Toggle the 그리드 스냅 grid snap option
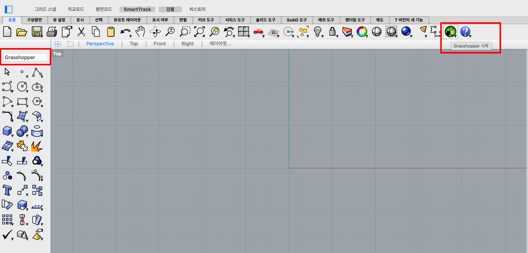Image resolution: width=528 pixels, height=253 pixels. click(45, 9)
